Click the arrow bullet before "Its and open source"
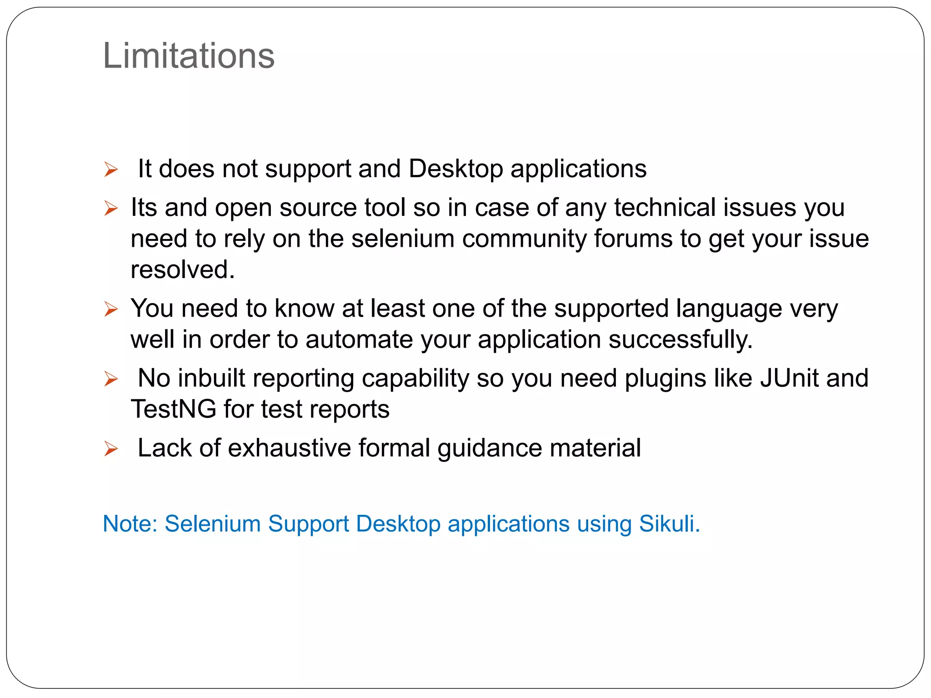 (x=111, y=208)
